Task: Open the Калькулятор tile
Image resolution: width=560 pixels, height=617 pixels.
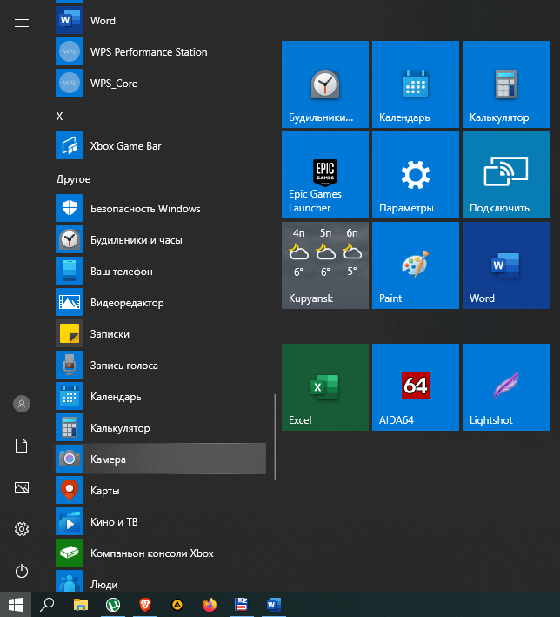Action: 506,84
